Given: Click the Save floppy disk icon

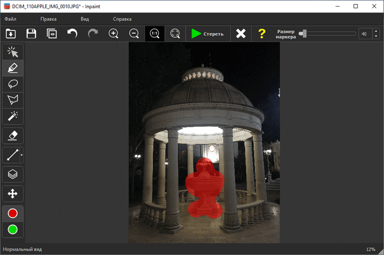Looking at the screenshot, I should click(31, 34).
